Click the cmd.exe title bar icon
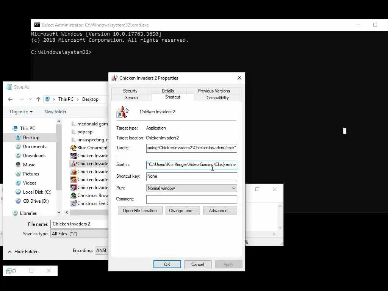The height and width of the screenshot is (291, 388). (x=37, y=25)
